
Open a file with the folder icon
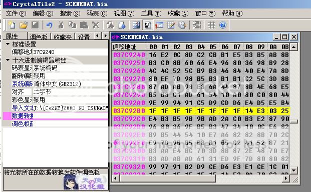(24, 25)
